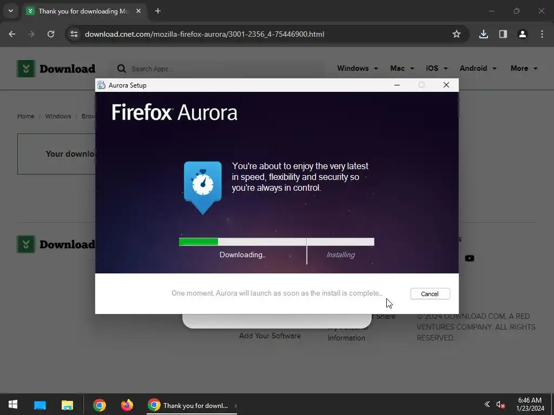Close the 'Thank you for downloading' tab

click(138, 11)
